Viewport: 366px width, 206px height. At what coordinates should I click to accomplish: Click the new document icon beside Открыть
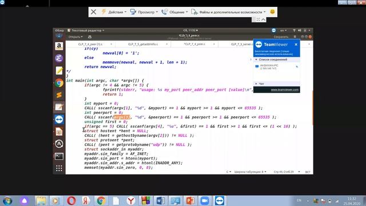coord(90,37)
